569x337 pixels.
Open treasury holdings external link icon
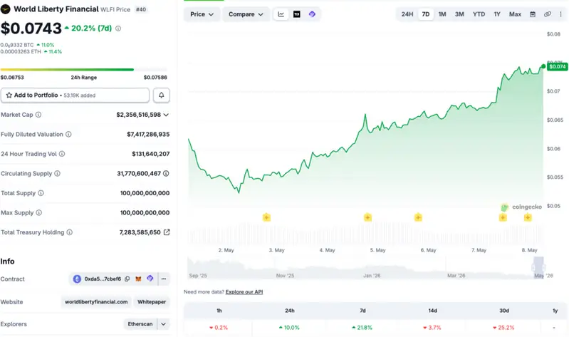(167, 232)
